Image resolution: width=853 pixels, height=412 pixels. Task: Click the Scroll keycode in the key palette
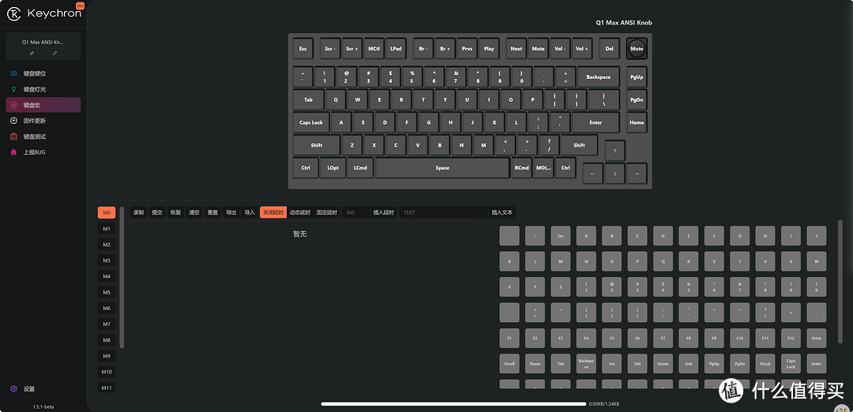pos(509,364)
